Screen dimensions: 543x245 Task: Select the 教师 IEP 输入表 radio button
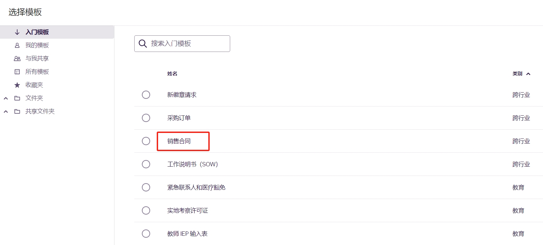tap(146, 234)
